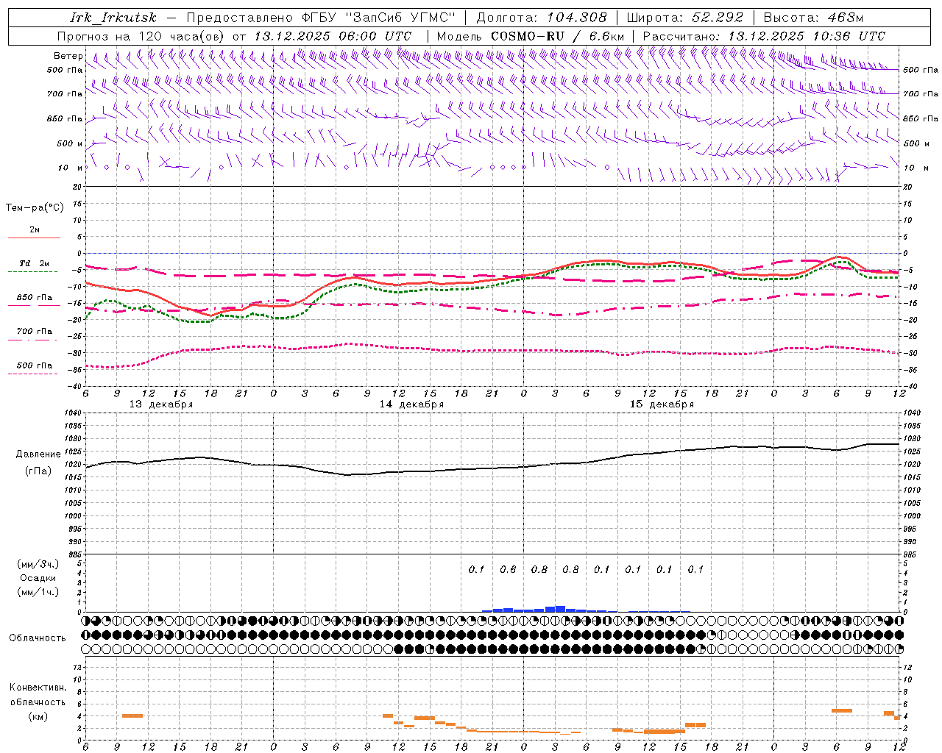Click '20' on the right temperature axis
This screenshot has width=942, height=753.
click(907, 187)
